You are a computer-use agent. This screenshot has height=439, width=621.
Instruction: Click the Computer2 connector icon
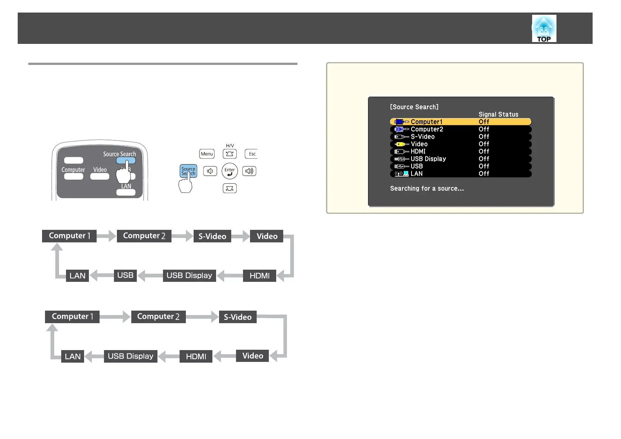[x=402, y=129]
